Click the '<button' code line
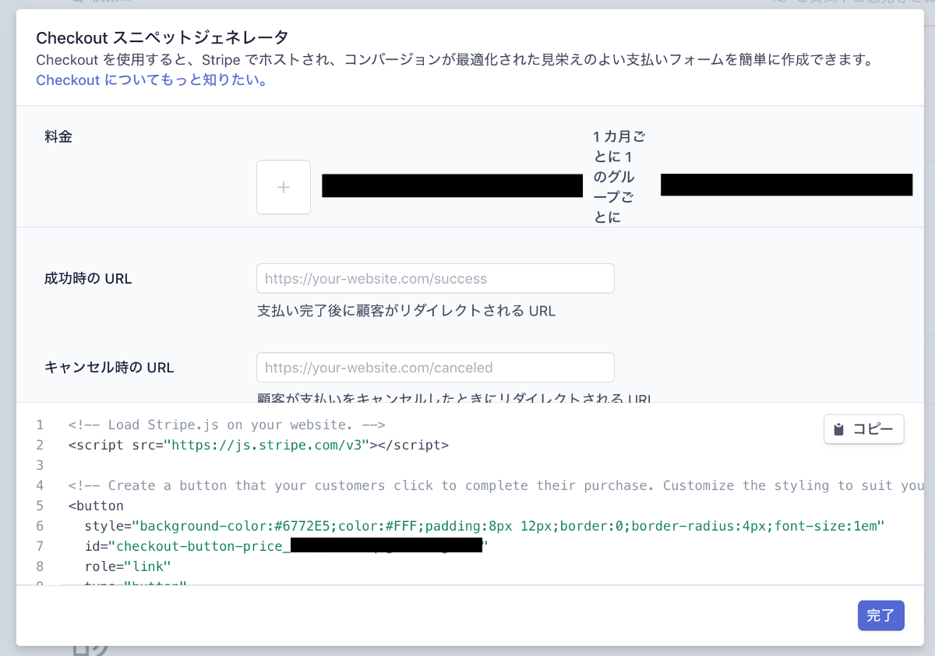The image size is (935, 656). coord(96,506)
